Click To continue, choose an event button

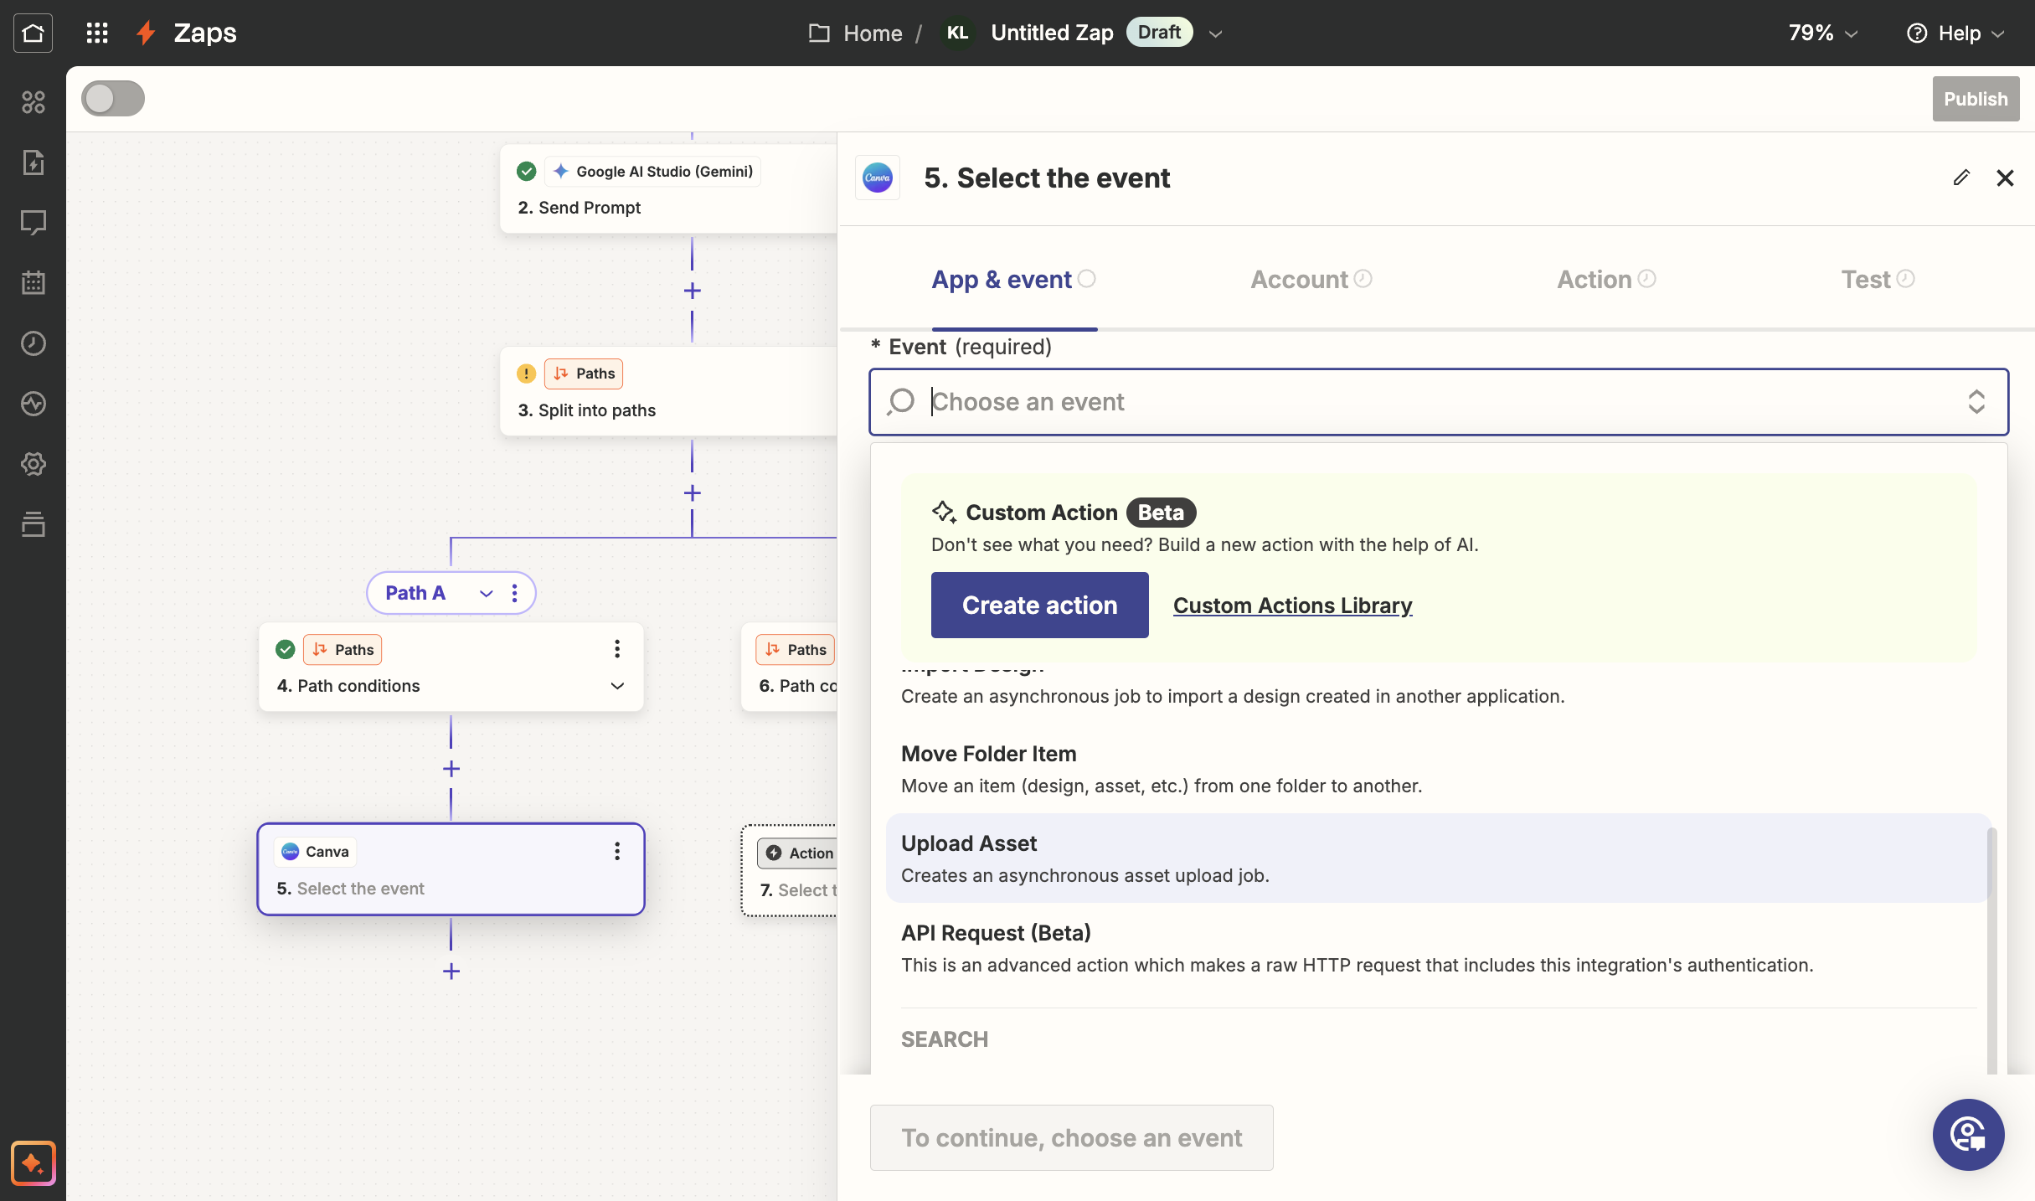(1071, 1138)
